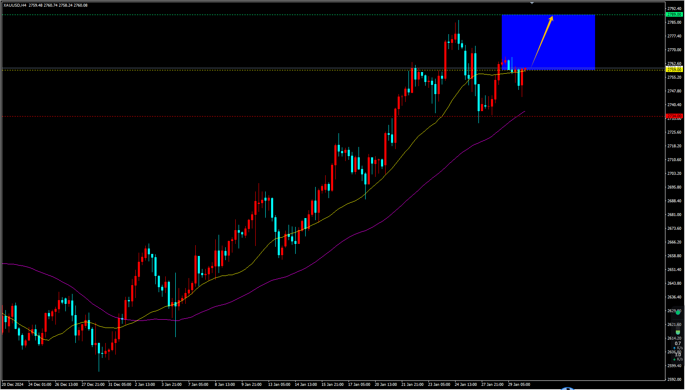Click the XAUUSD,H4 symbol title
This screenshot has width=685, height=390.
(15, 5)
